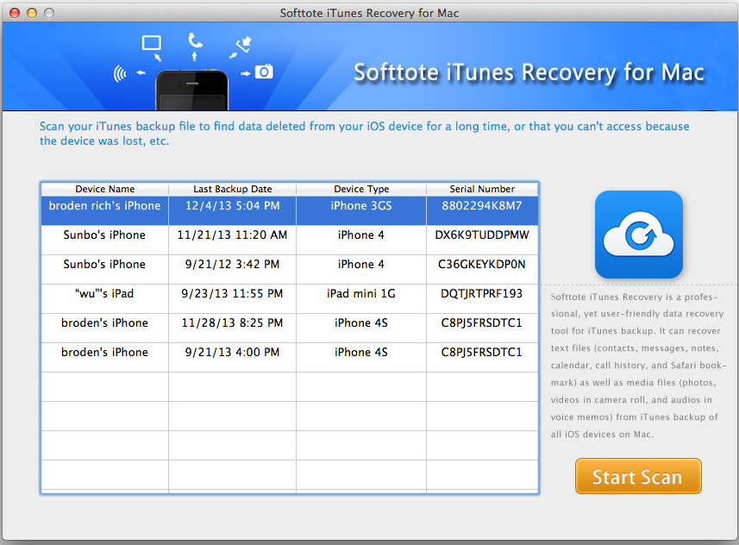The image size is (739, 545).
Task: Click the camera icon in the header banner
Action: (x=264, y=72)
